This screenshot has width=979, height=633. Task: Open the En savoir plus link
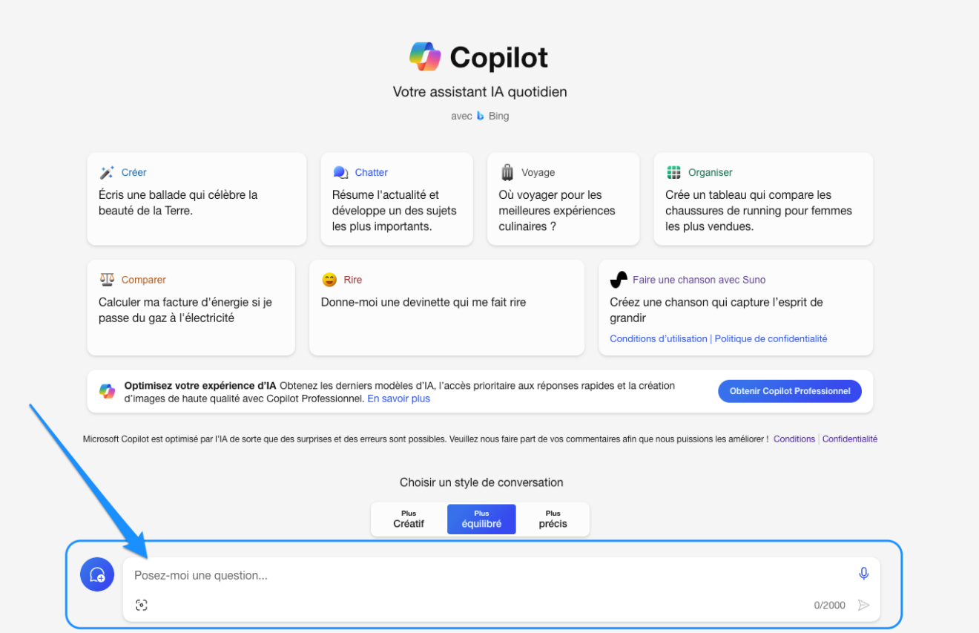[398, 399]
